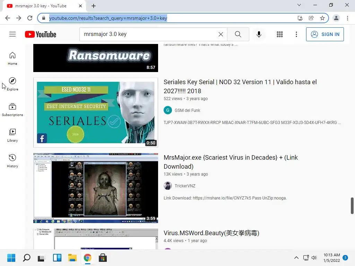Open ESET NOD32 Seriales video thumbnail
This screenshot has height=266, width=355.
(96, 113)
